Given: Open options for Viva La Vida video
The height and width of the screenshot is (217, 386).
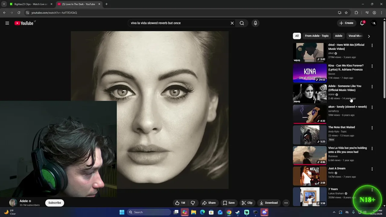Looking at the screenshot, I should point(372,149).
